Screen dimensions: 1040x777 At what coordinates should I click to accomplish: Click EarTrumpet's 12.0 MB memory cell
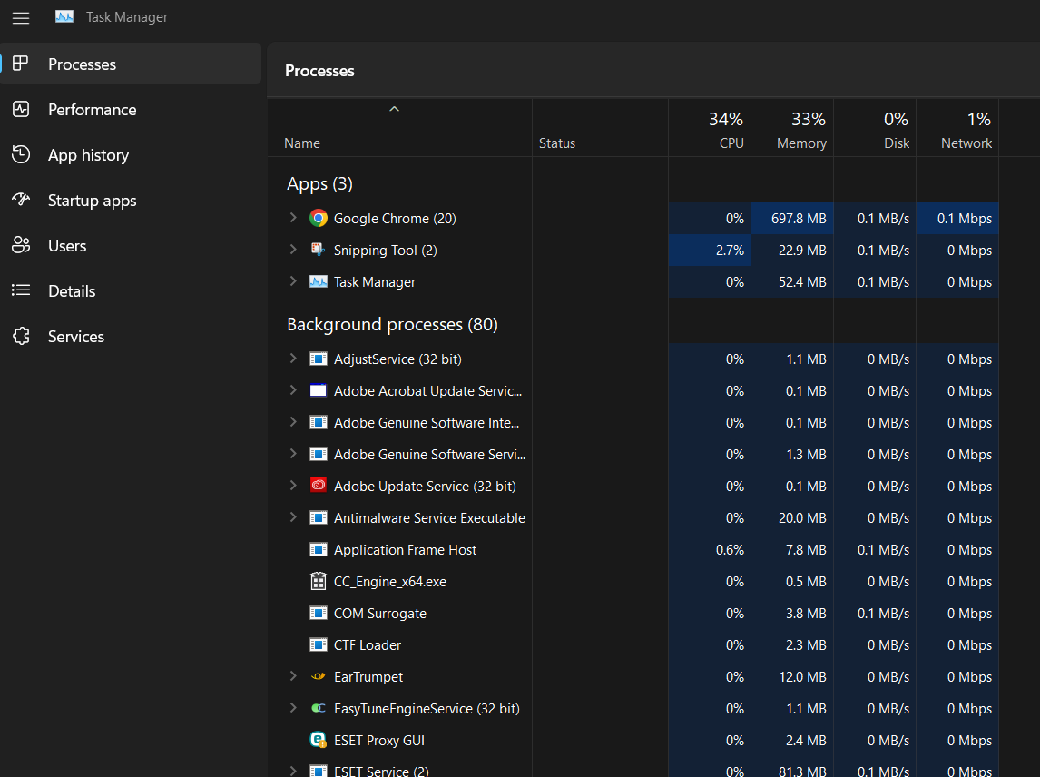click(x=792, y=677)
